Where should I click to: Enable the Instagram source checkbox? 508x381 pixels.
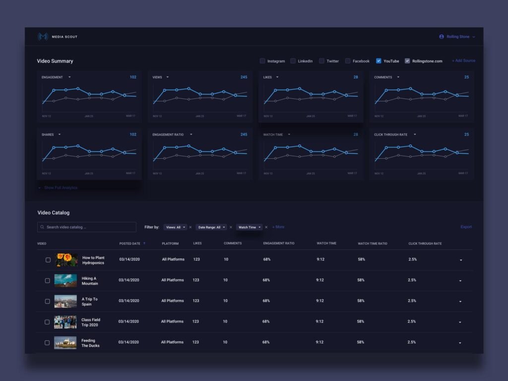click(x=262, y=61)
